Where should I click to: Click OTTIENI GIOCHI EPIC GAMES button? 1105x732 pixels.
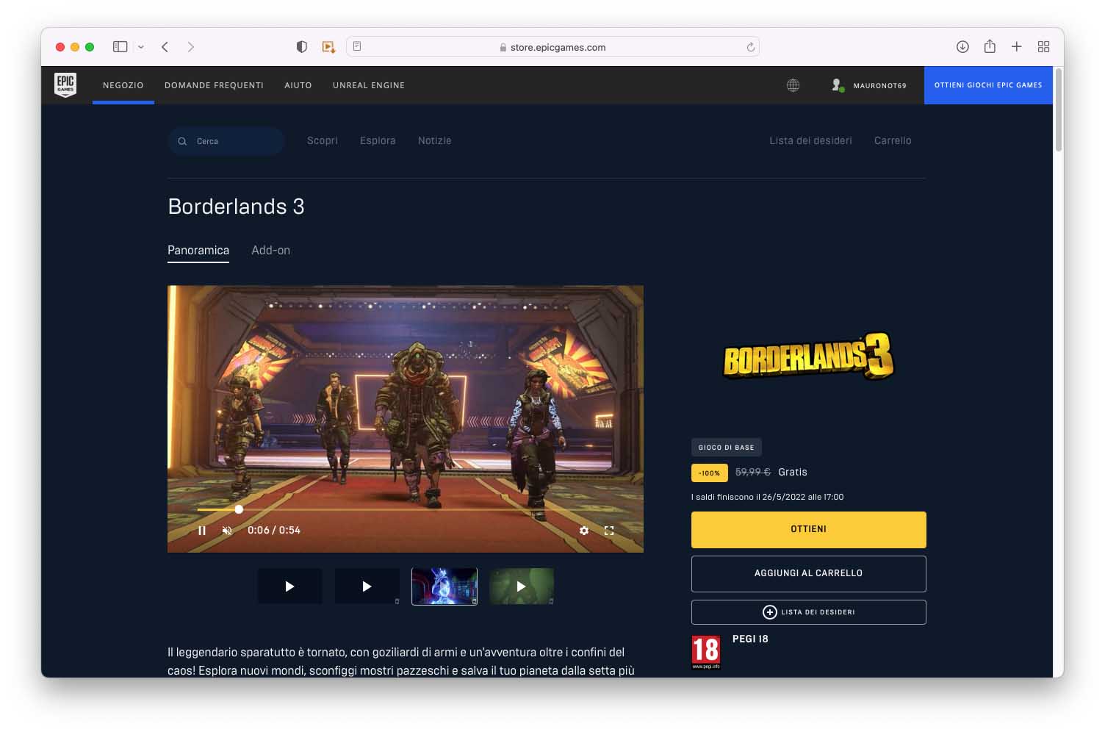[x=988, y=85]
